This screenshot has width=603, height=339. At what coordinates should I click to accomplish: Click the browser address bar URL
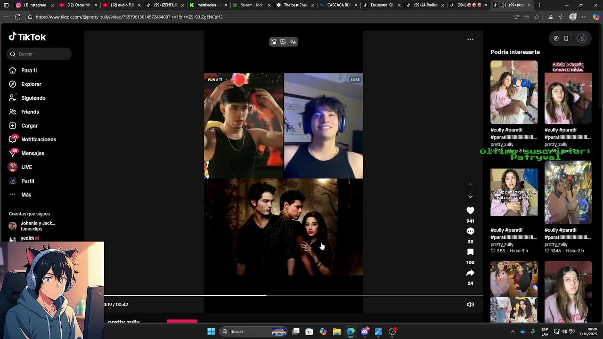tap(129, 17)
